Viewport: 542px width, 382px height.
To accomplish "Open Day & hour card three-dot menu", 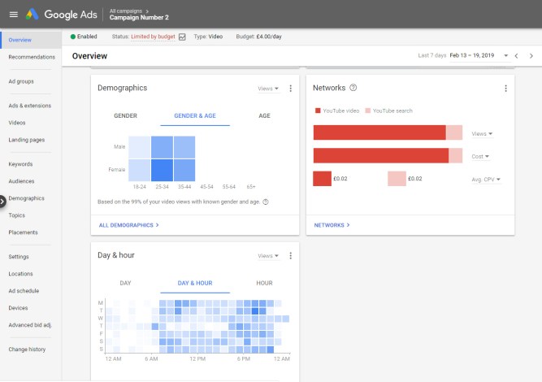I will 290,255.
